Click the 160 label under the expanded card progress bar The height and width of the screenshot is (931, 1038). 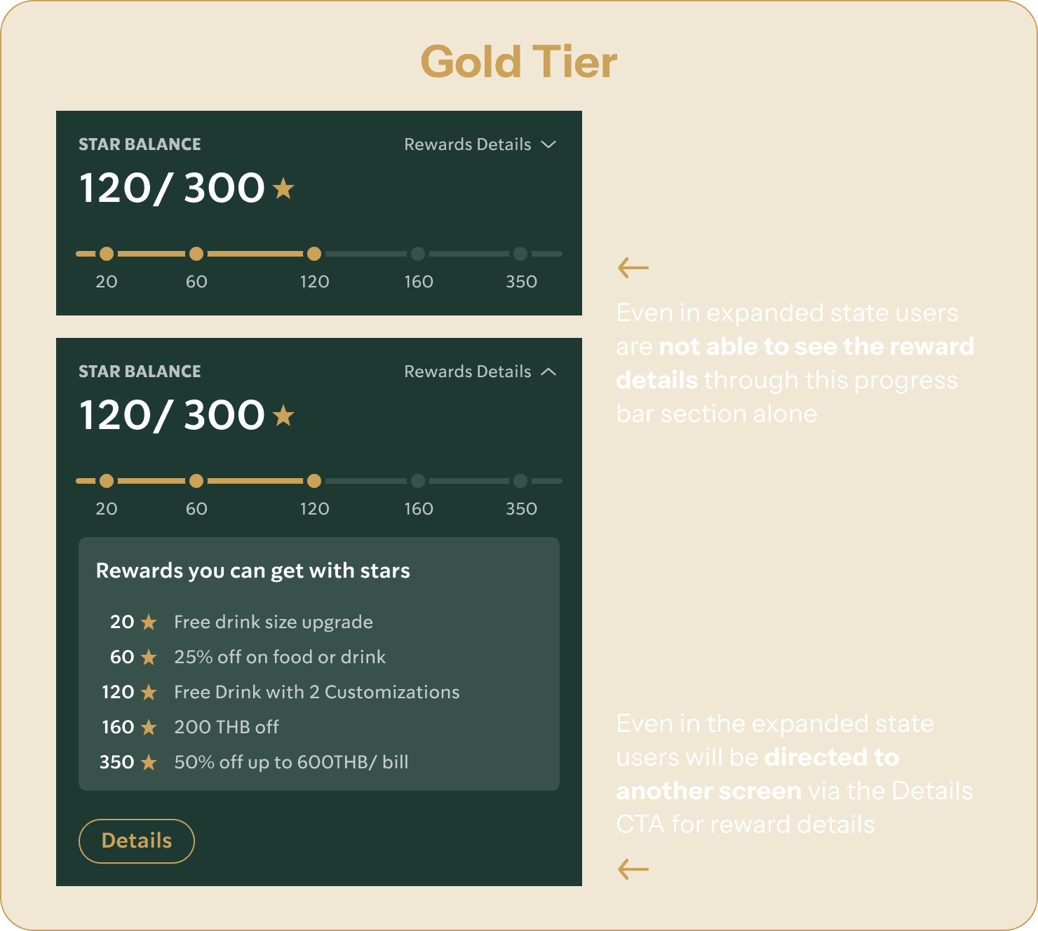[419, 509]
